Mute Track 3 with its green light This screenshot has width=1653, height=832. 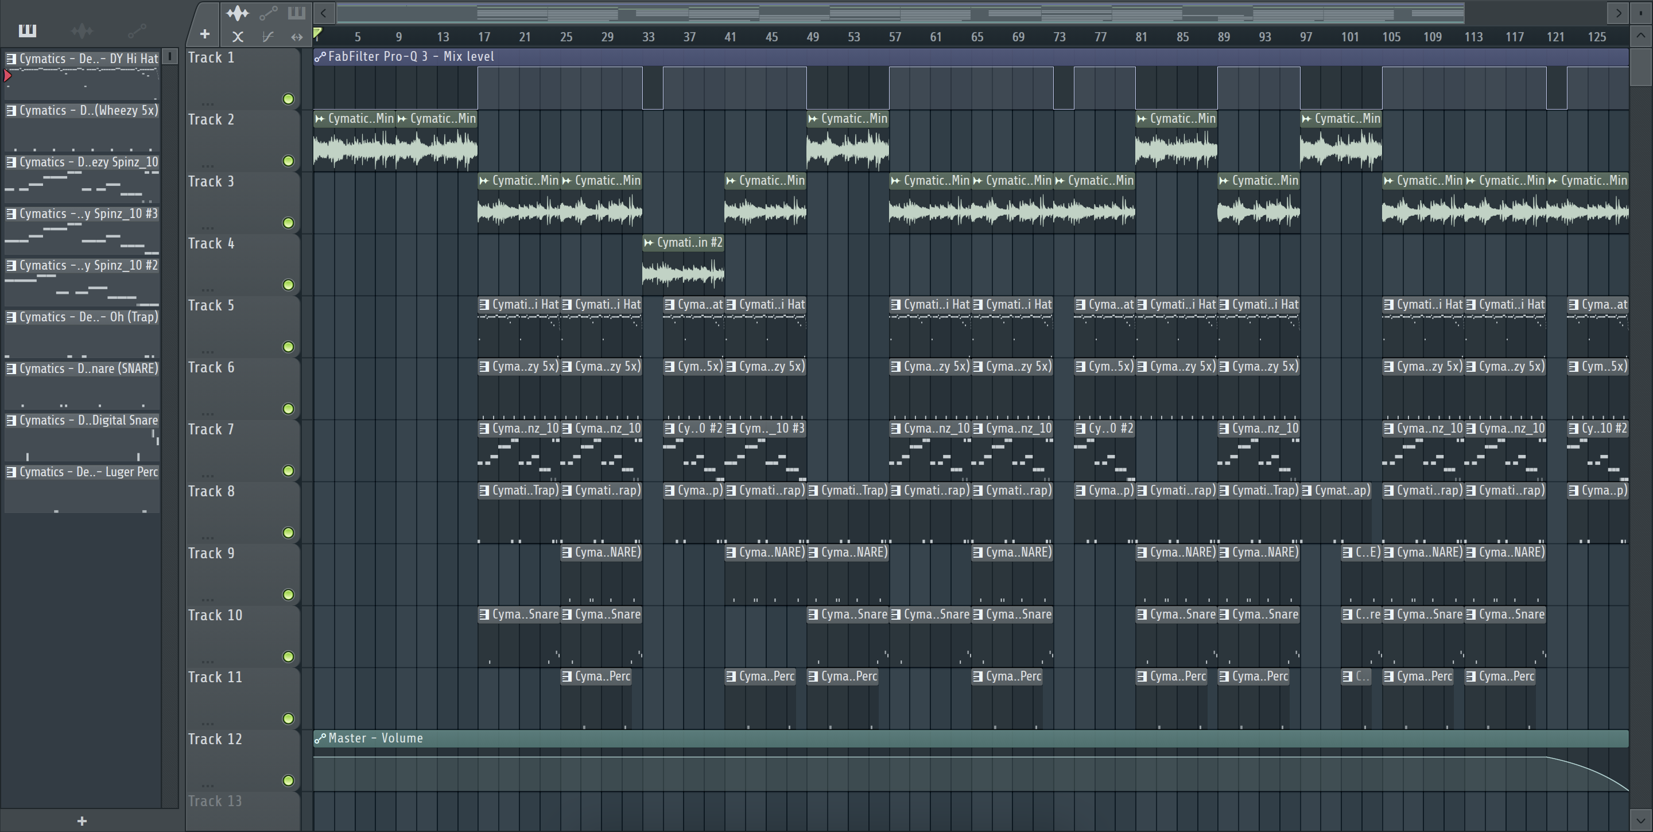(x=288, y=223)
